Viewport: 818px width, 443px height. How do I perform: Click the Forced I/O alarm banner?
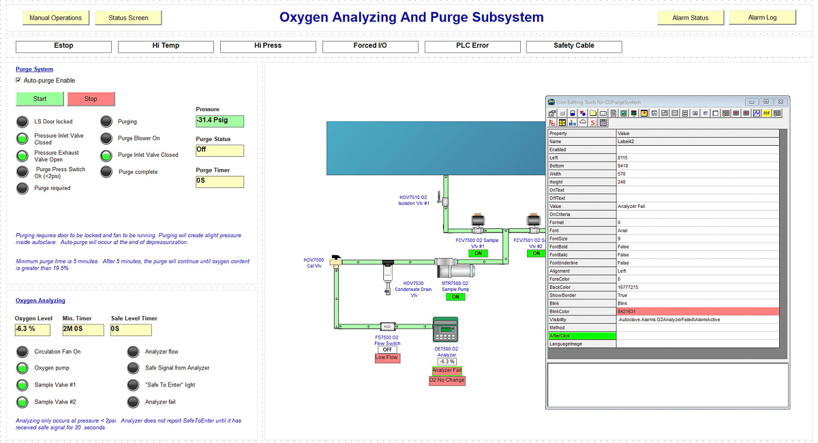(369, 46)
